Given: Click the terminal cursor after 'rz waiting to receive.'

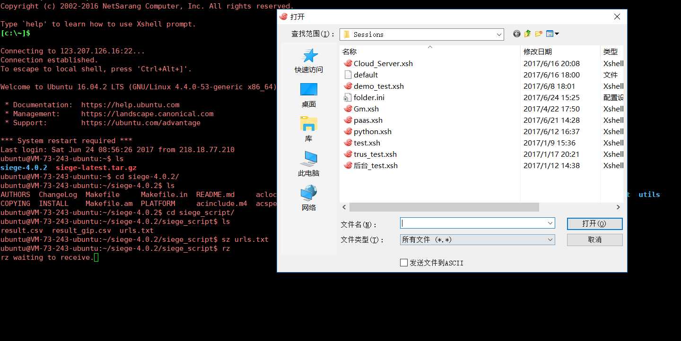Looking at the screenshot, I should pyautogui.click(x=96, y=257).
